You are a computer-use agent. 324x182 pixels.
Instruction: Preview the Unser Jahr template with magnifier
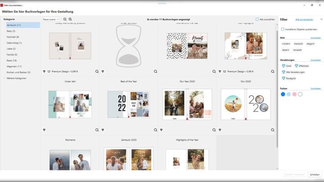97,129
